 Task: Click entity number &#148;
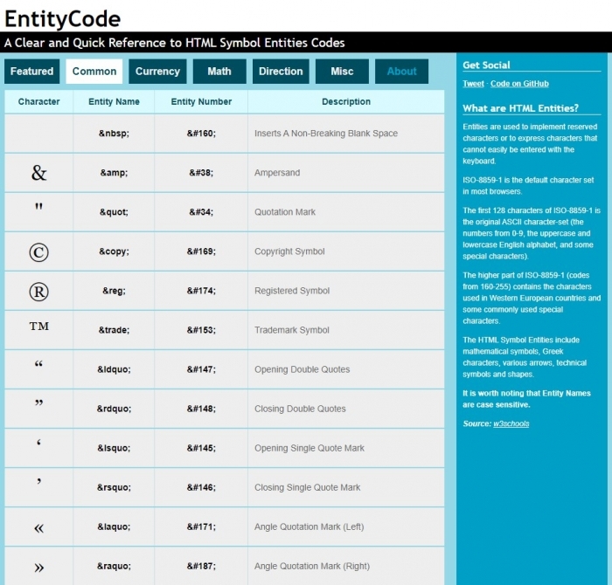(x=201, y=409)
